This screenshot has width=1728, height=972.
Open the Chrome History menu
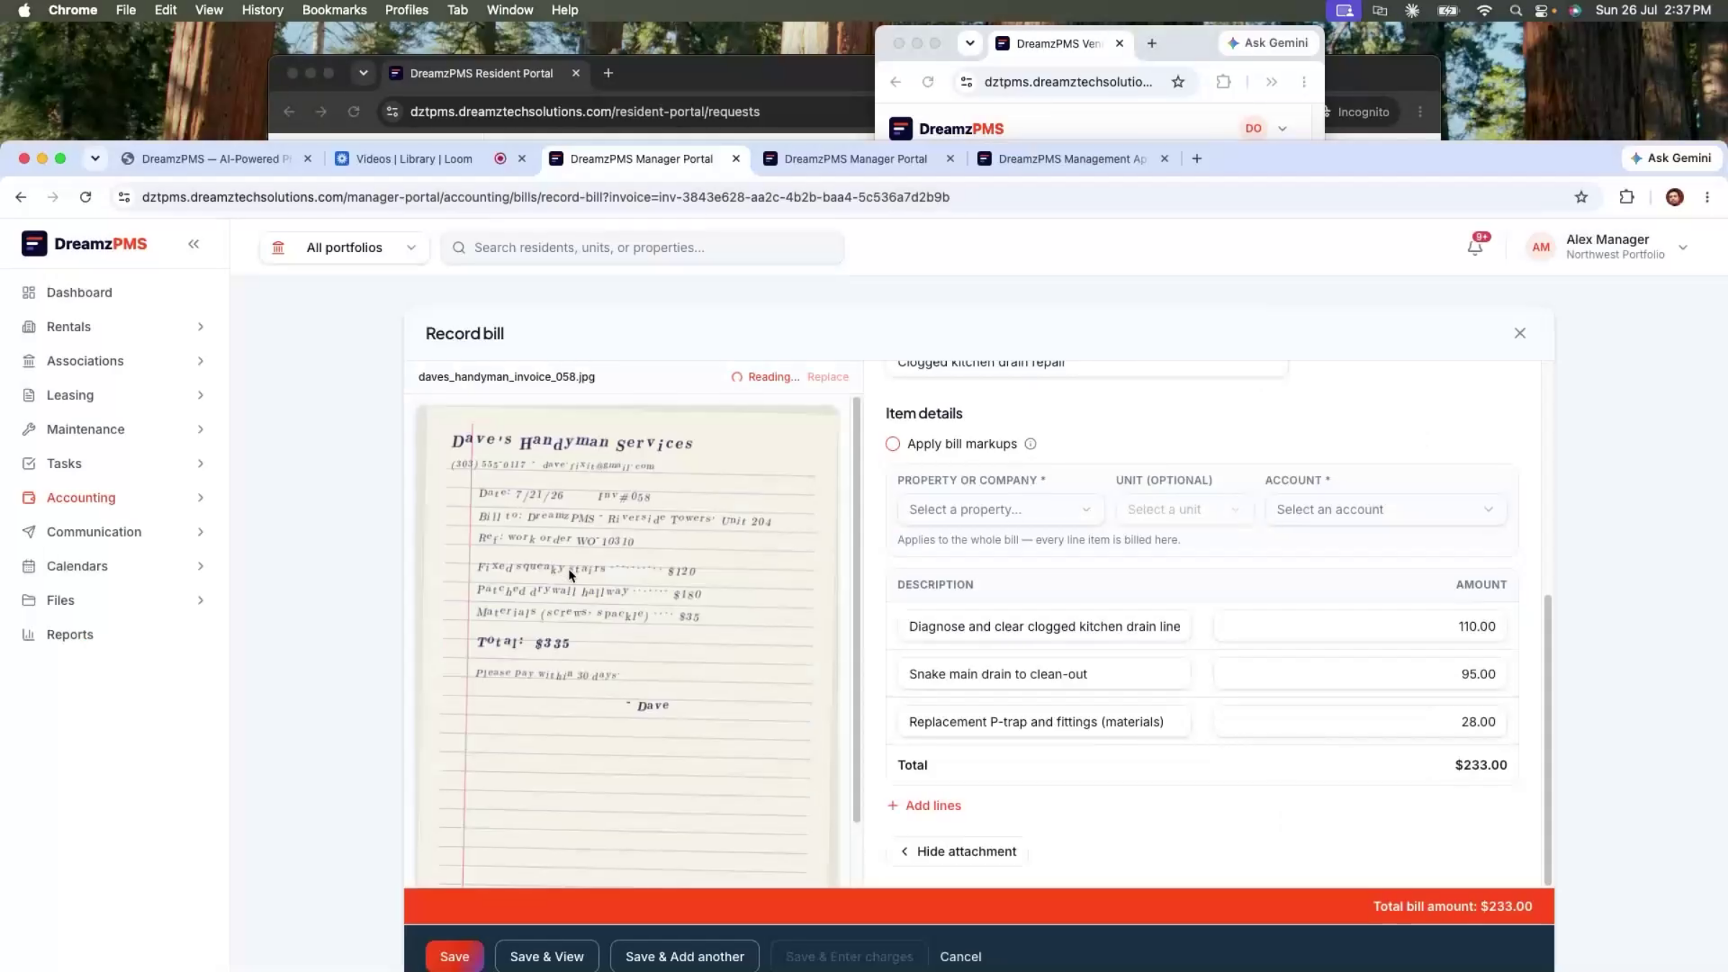click(262, 10)
